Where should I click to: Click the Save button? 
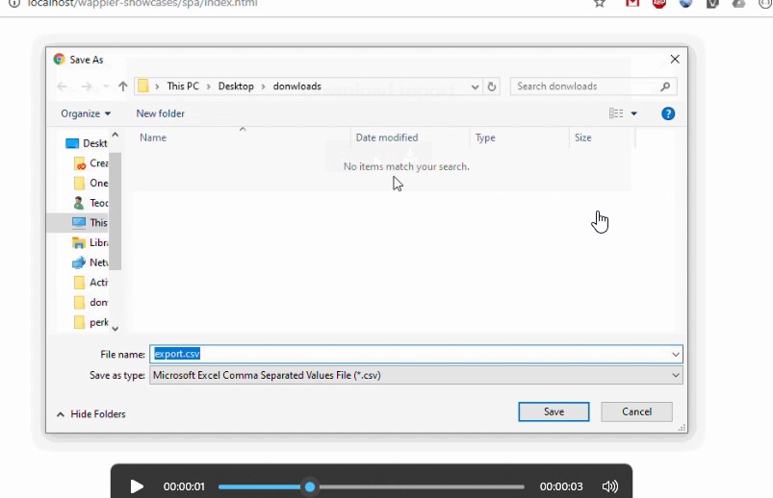point(554,411)
